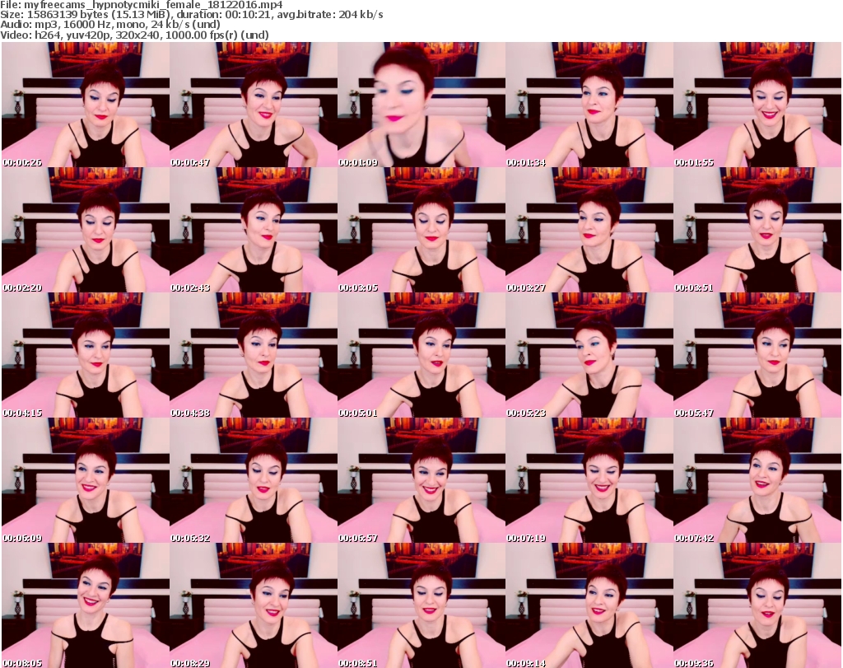Pick the thumbnail frame stamped 00:05:23
Screen dimensions: 843x668
click(x=589, y=356)
